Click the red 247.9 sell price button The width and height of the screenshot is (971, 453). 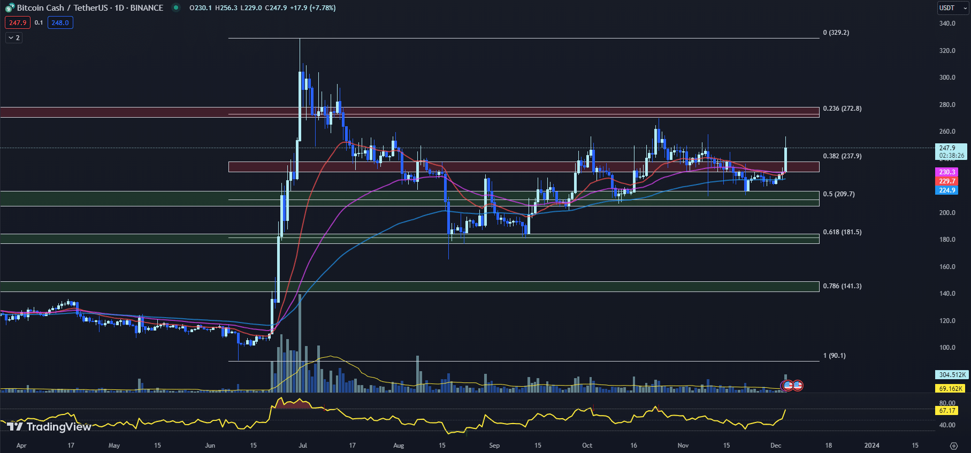coord(17,22)
